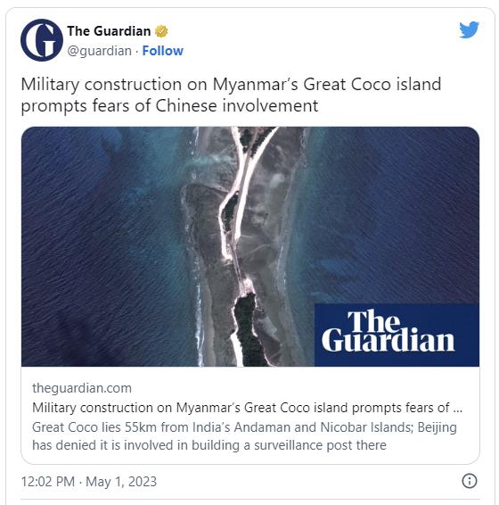Image resolution: width=499 pixels, height=505 pixels.
Task: Click the 12:02 PM time in timestamp
Action: click(47, 482)
